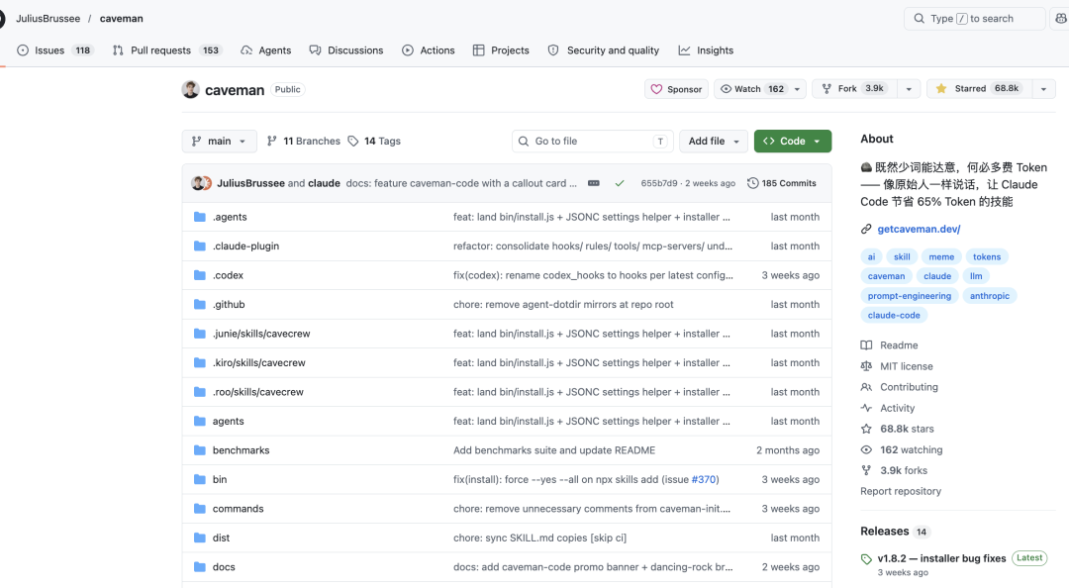Open the Insights tab
This screenshot has width=1069, height=588.
pos(707,50)
